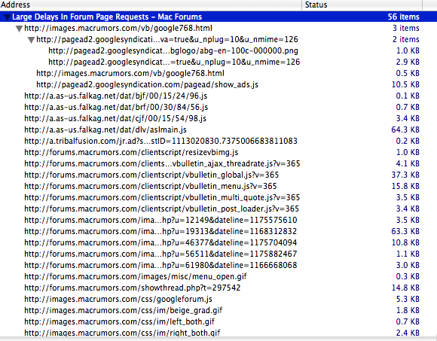Click the 15.8 KB size value
Viewport: 437px width, 341px height.
(x=405, y=186)
